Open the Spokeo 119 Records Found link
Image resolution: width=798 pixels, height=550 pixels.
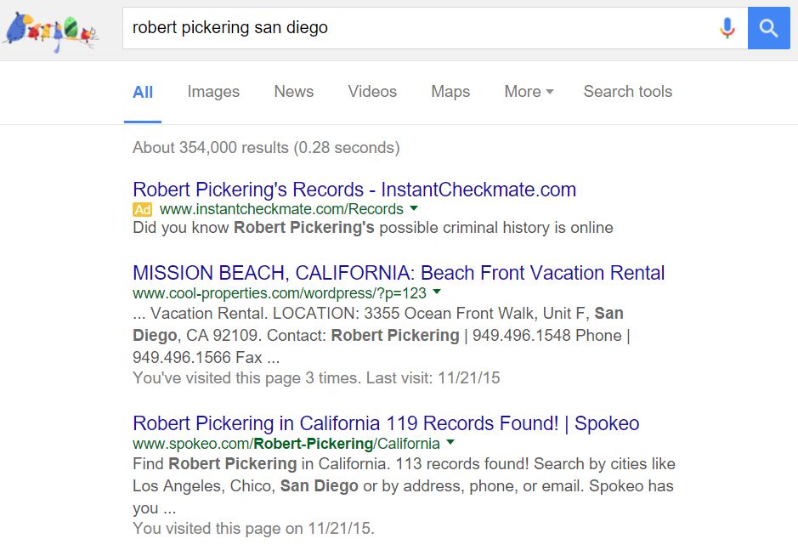(x=386, y=423)
